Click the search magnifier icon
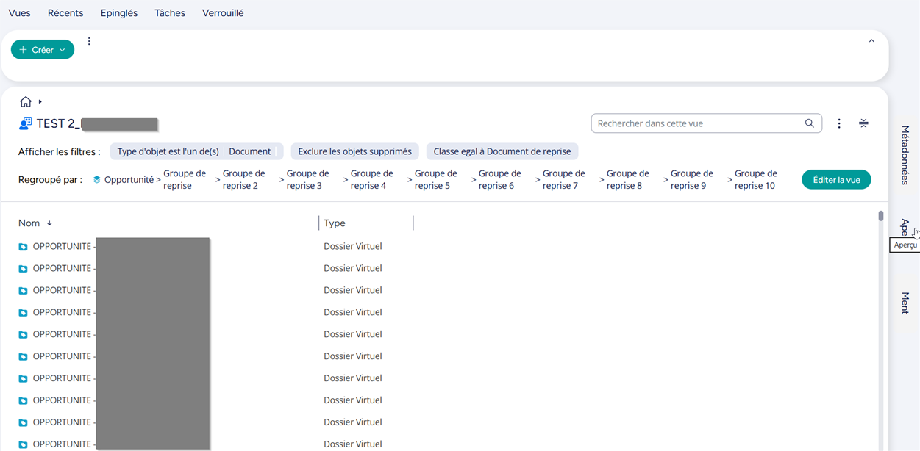Screen dimensions: 920x451 (x=809, y=123)
